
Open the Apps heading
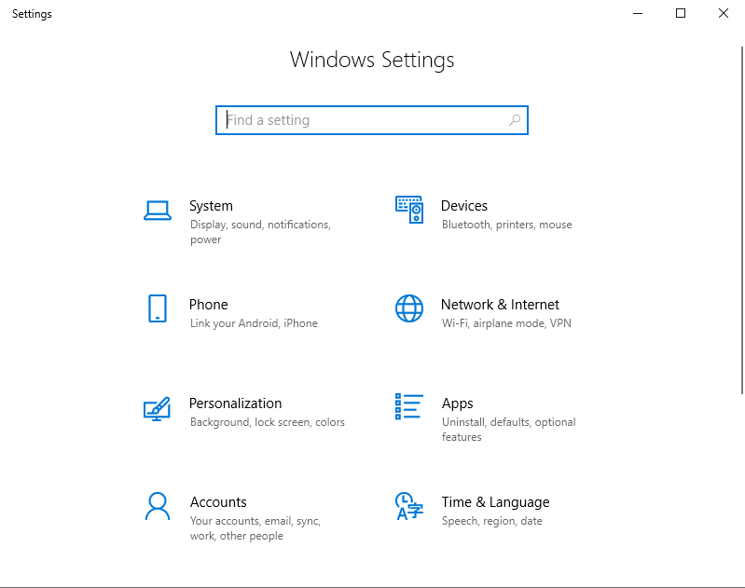tap(458, 403)
